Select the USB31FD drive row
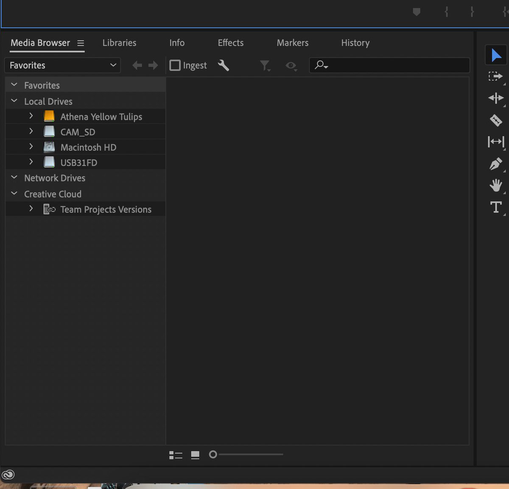The width and height of the screenshot is (509, 489). coord(85,162)
